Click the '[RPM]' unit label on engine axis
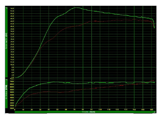Viewport: 160px width, 118px height. (6, 87)
